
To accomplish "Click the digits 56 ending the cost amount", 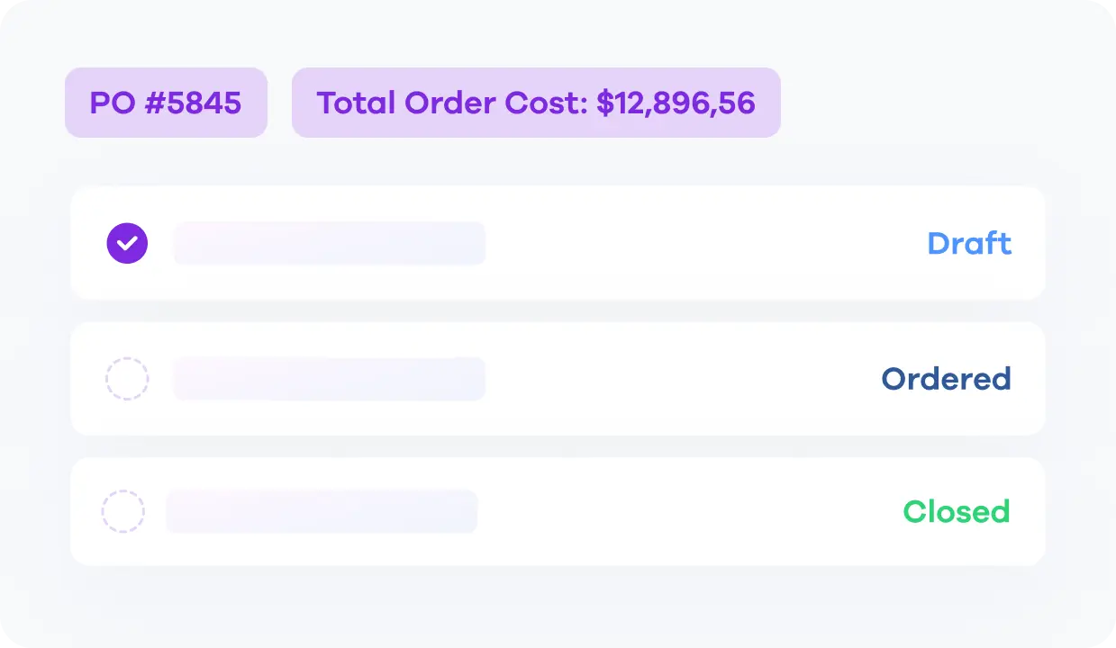I will coord(738,103).
